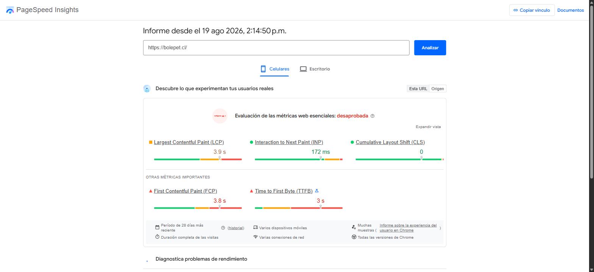Click the real users experience icon
Screen dimensions: 594x272
pyautogui.click(x=147, y=89)
